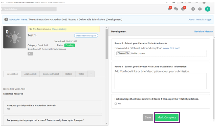The width and height of the screenshot is (218, 132).
Task: Click the No file chosen text
Action: coord(138,53)
